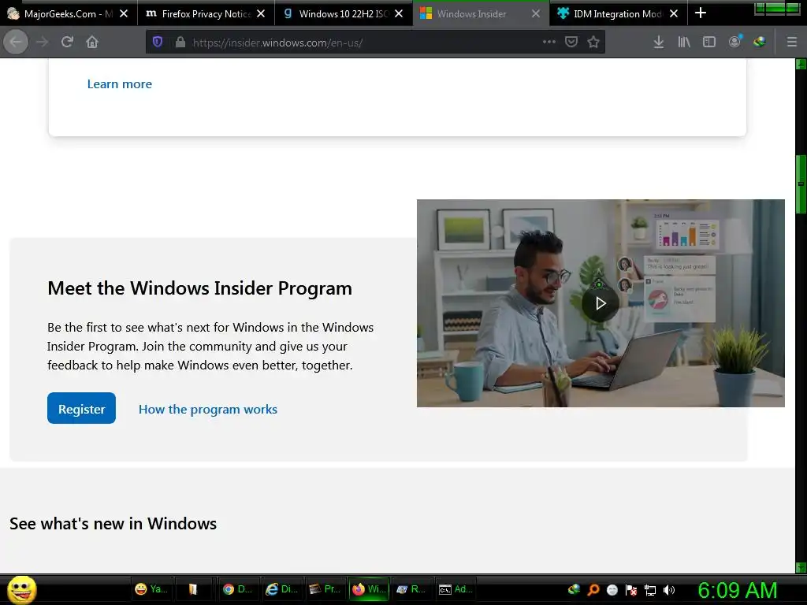
Task: Click the video thumbnail of man at laptop
Action: [601, 303]
